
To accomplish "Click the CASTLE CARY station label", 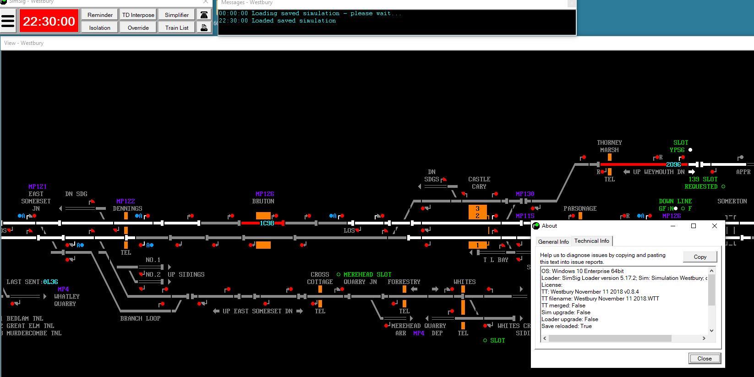I will tap(479, 183).
